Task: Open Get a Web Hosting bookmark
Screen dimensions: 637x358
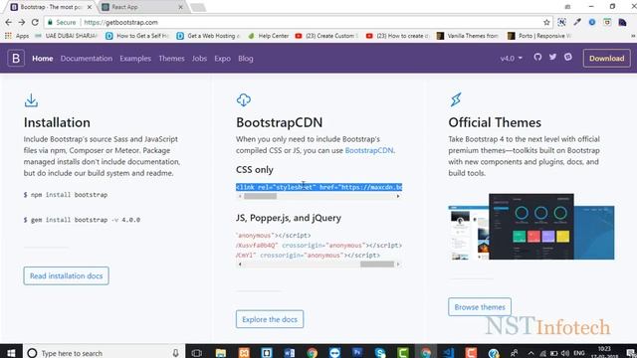Action: 209,36
